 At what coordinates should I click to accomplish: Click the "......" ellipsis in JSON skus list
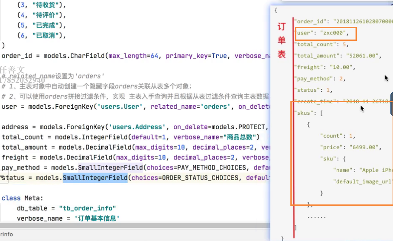(x=316, y=217)
